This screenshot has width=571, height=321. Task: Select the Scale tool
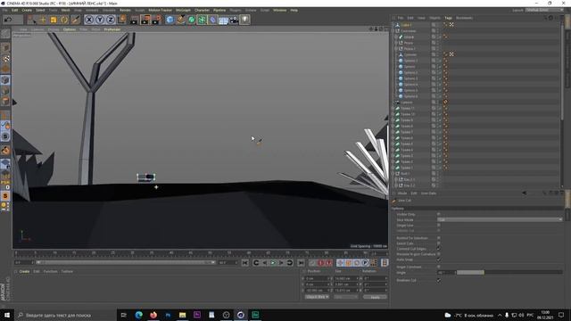click(x=54, y=20)
